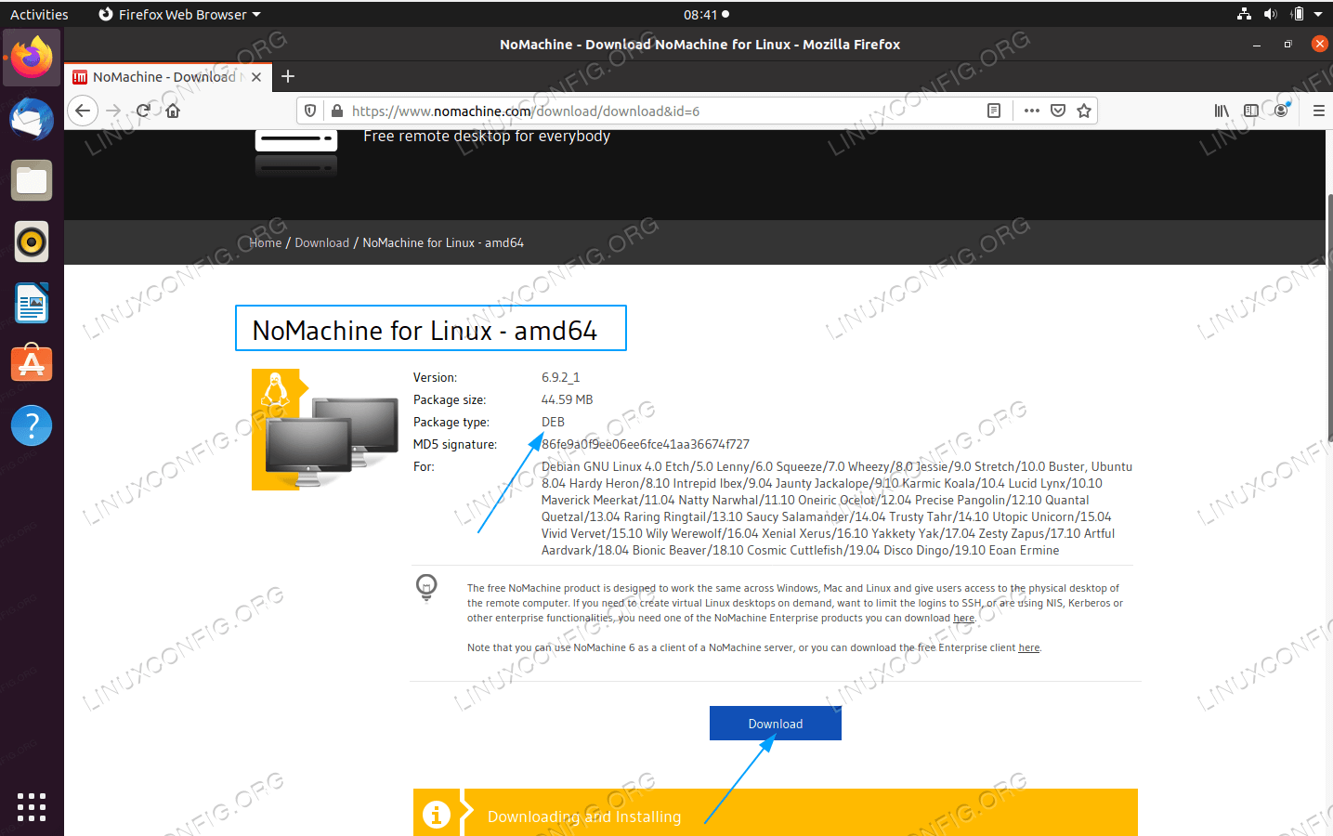View site security padlock info

point(336,111)
